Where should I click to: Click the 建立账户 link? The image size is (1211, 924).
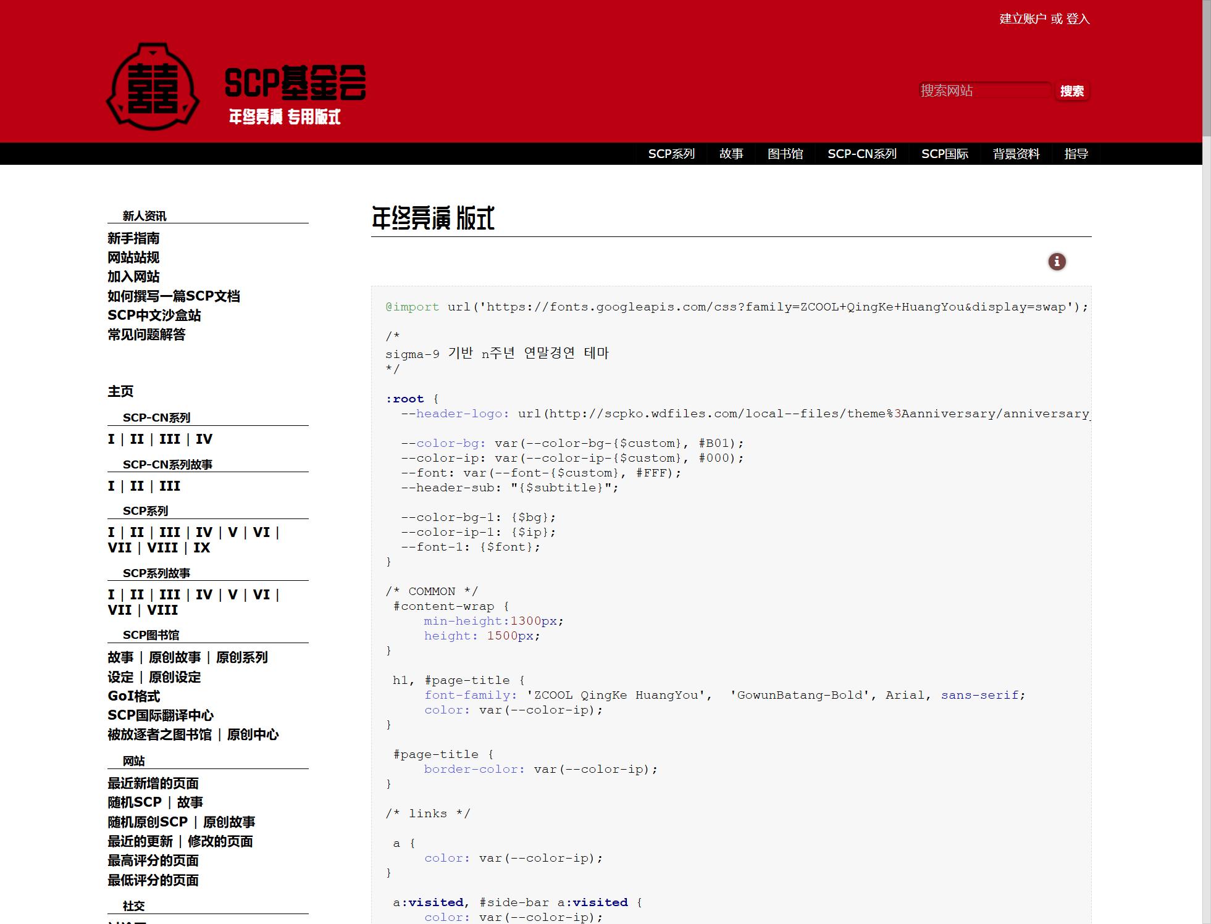(1022, 19)
